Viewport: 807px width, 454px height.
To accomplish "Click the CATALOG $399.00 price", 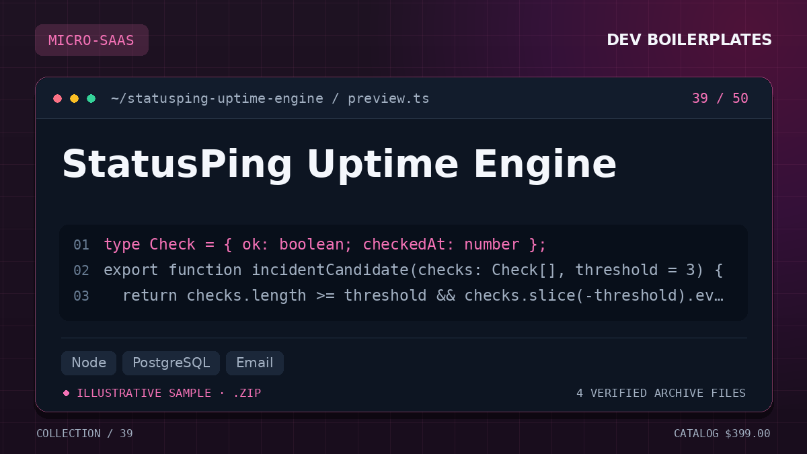I will [722, 434].
